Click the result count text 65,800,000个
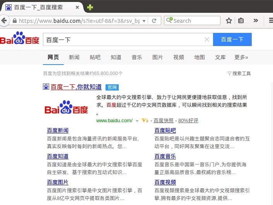The height and width of the screenshot is (205, 273). click(x=108, y=73)
